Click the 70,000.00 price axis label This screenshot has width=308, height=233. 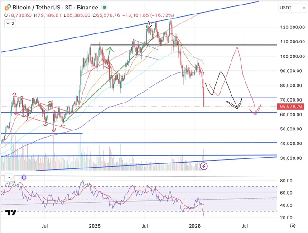[291, 100]
